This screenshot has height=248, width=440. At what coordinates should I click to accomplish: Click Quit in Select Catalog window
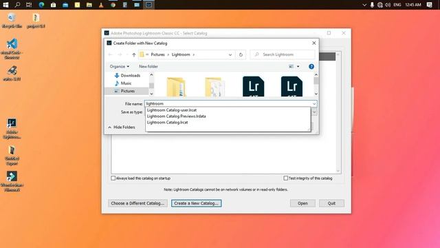(331, 203)
